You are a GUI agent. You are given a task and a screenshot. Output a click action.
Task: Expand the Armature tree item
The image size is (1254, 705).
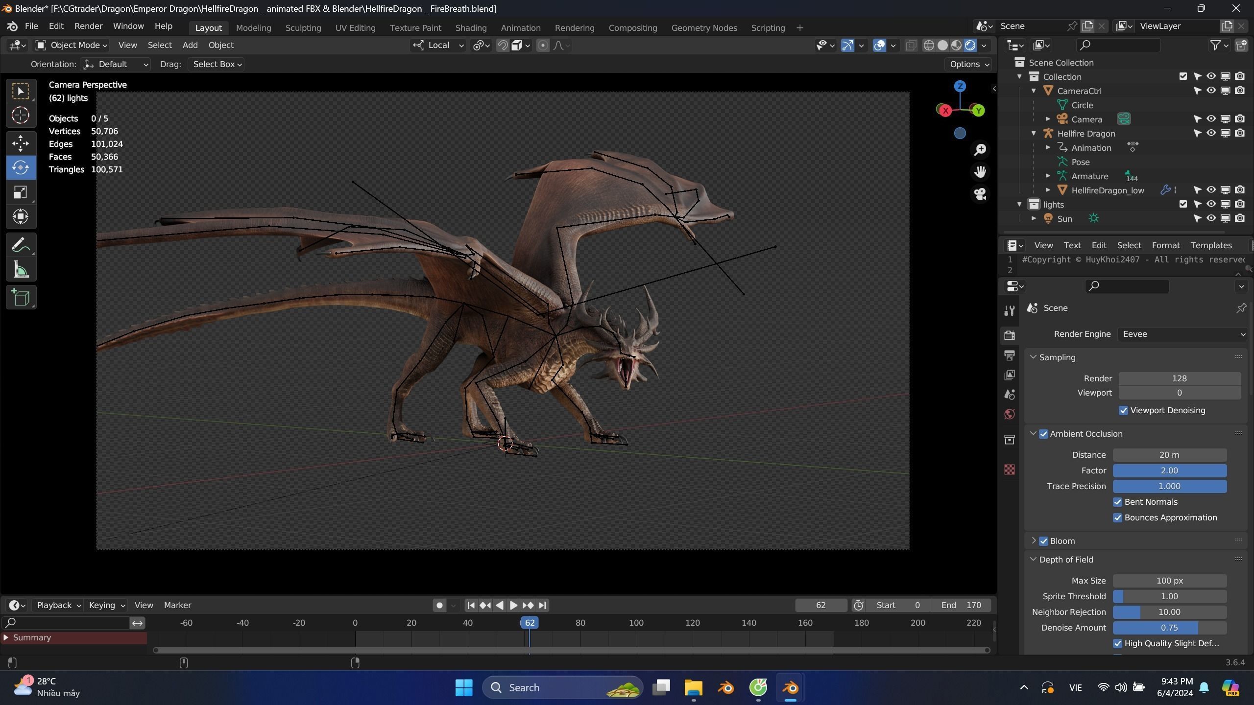pos(1048,176)
